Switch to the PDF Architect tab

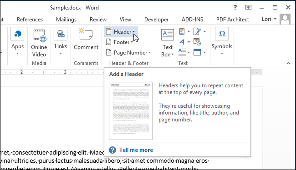tap(233, 20)
